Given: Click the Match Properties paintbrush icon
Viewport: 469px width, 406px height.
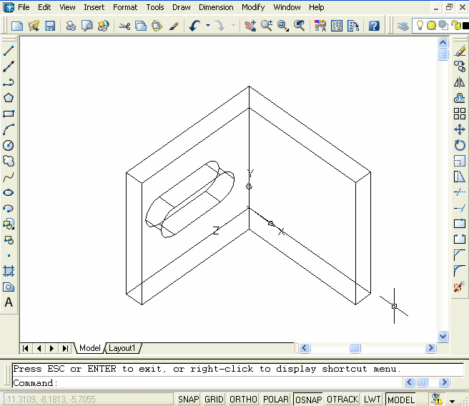Looking at the screenshot, I should tap(174, 26).
